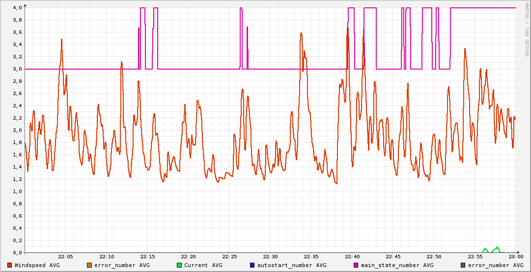
Task: Click the green Current bump near 22:57
Action: (497, 248)
